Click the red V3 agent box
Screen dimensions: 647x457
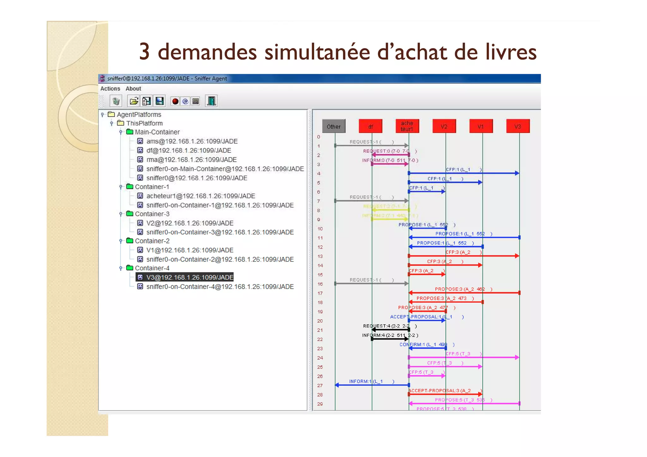pos(518,126)
